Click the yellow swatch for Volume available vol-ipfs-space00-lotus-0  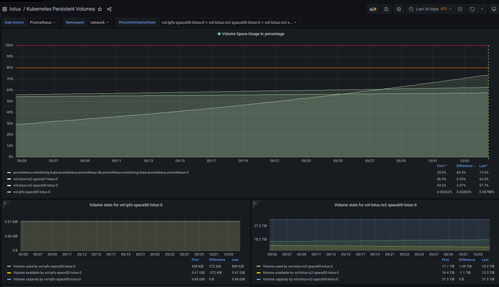(9, 273)
